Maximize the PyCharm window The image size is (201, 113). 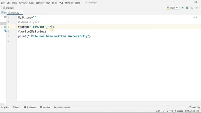coord(196,2)
